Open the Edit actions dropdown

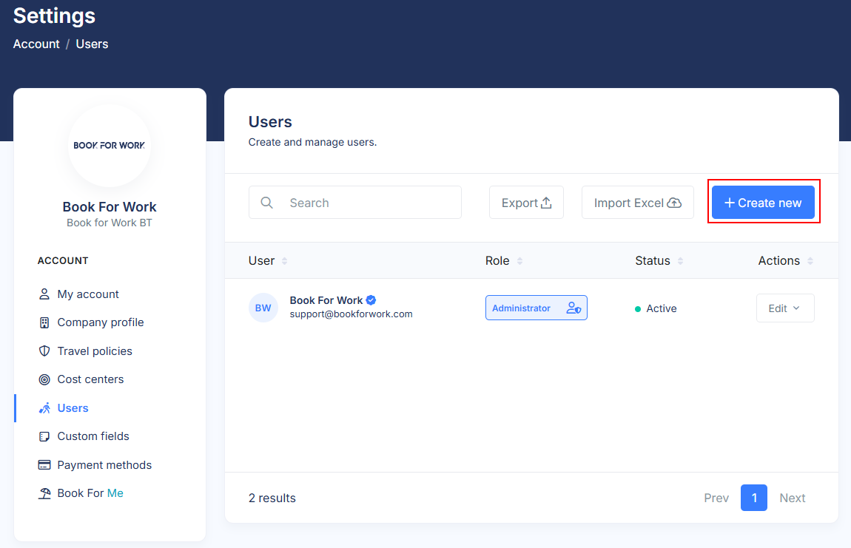point(785,308)
